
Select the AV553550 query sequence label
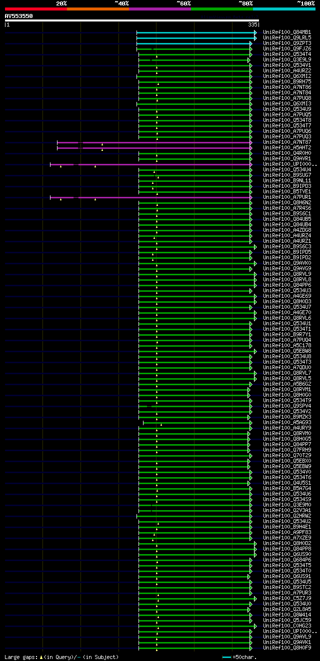(18, 16)
